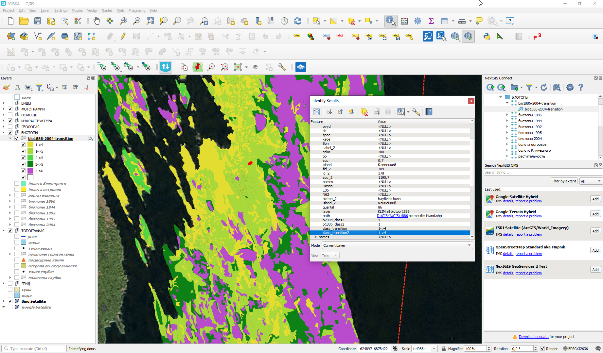Expand Биотопы 1944 in NextGIS Connect
This screenshot has height=353, width=603.
point(507,121)
